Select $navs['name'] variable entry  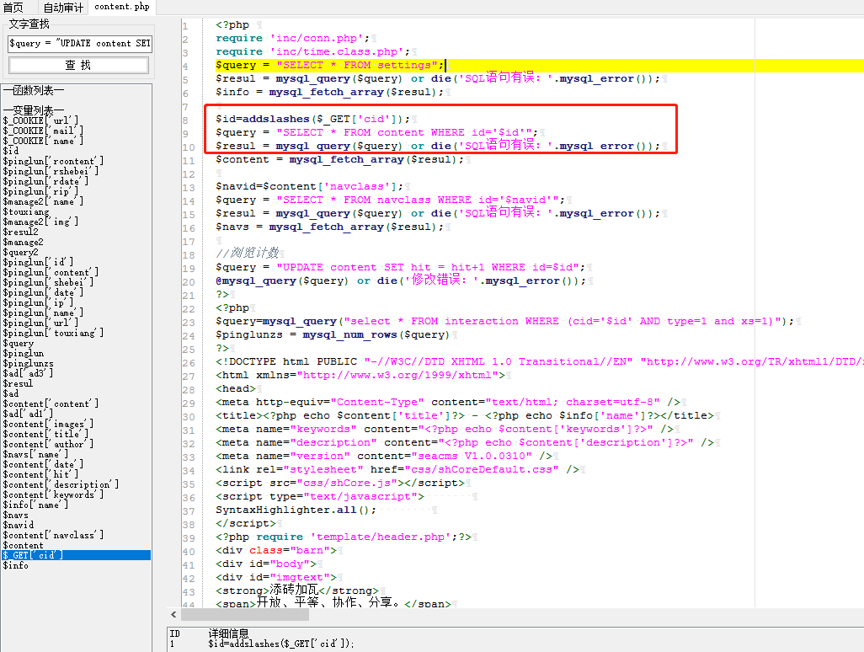[x=35, y=454]
